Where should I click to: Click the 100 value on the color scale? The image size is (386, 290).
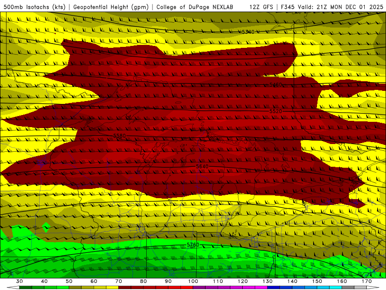[x=193, y=281]
